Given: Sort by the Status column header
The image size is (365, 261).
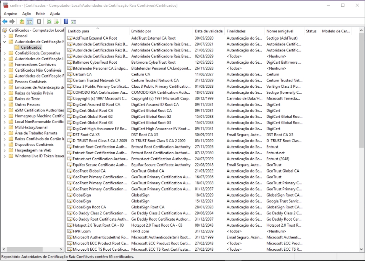Looking at the screenshot, I should click(x=312, y=31).
